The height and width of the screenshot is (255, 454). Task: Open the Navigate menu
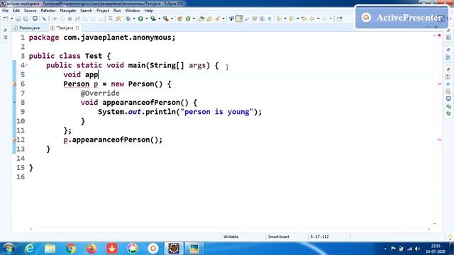[68, 11]
